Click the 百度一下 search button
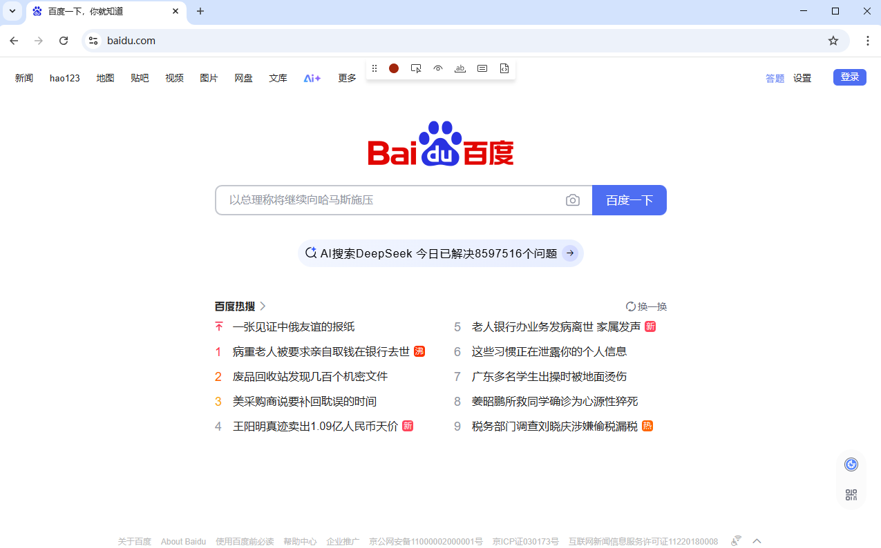Screen dimensions: 881x548 click(x=629, y=200)
